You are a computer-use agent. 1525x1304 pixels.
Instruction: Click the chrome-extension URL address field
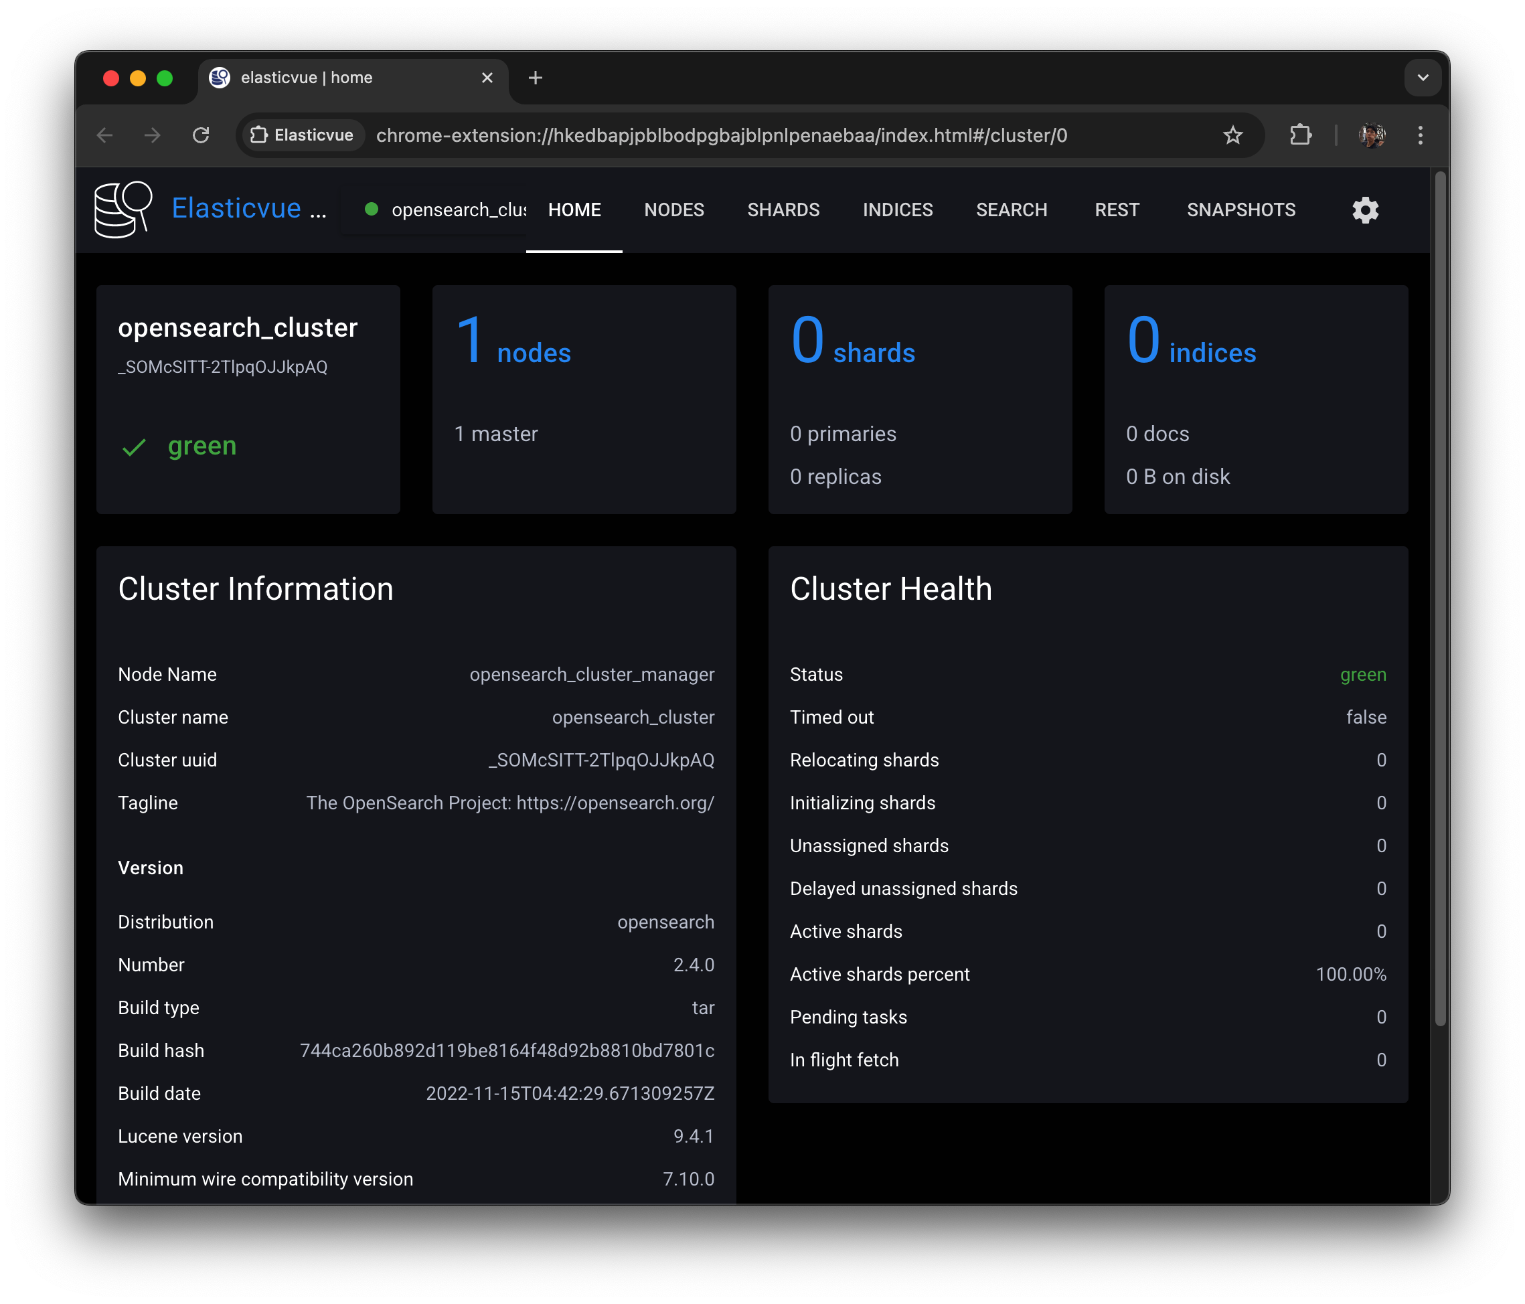coord(721,135)
